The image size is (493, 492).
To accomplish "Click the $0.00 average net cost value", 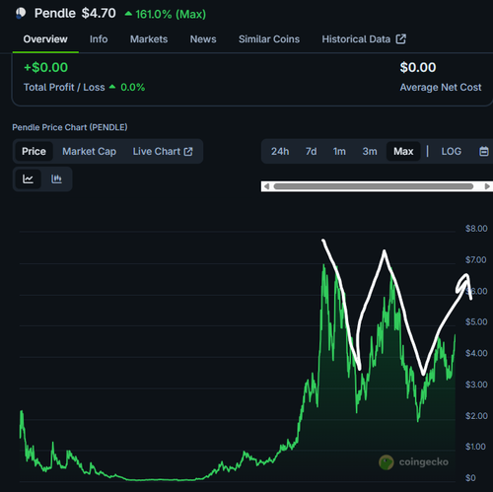I will pyautogui.click(x=418, y=67).
